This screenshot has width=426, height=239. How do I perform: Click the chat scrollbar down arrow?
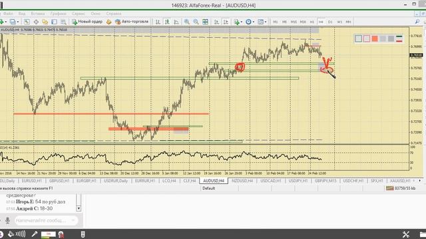79,208
